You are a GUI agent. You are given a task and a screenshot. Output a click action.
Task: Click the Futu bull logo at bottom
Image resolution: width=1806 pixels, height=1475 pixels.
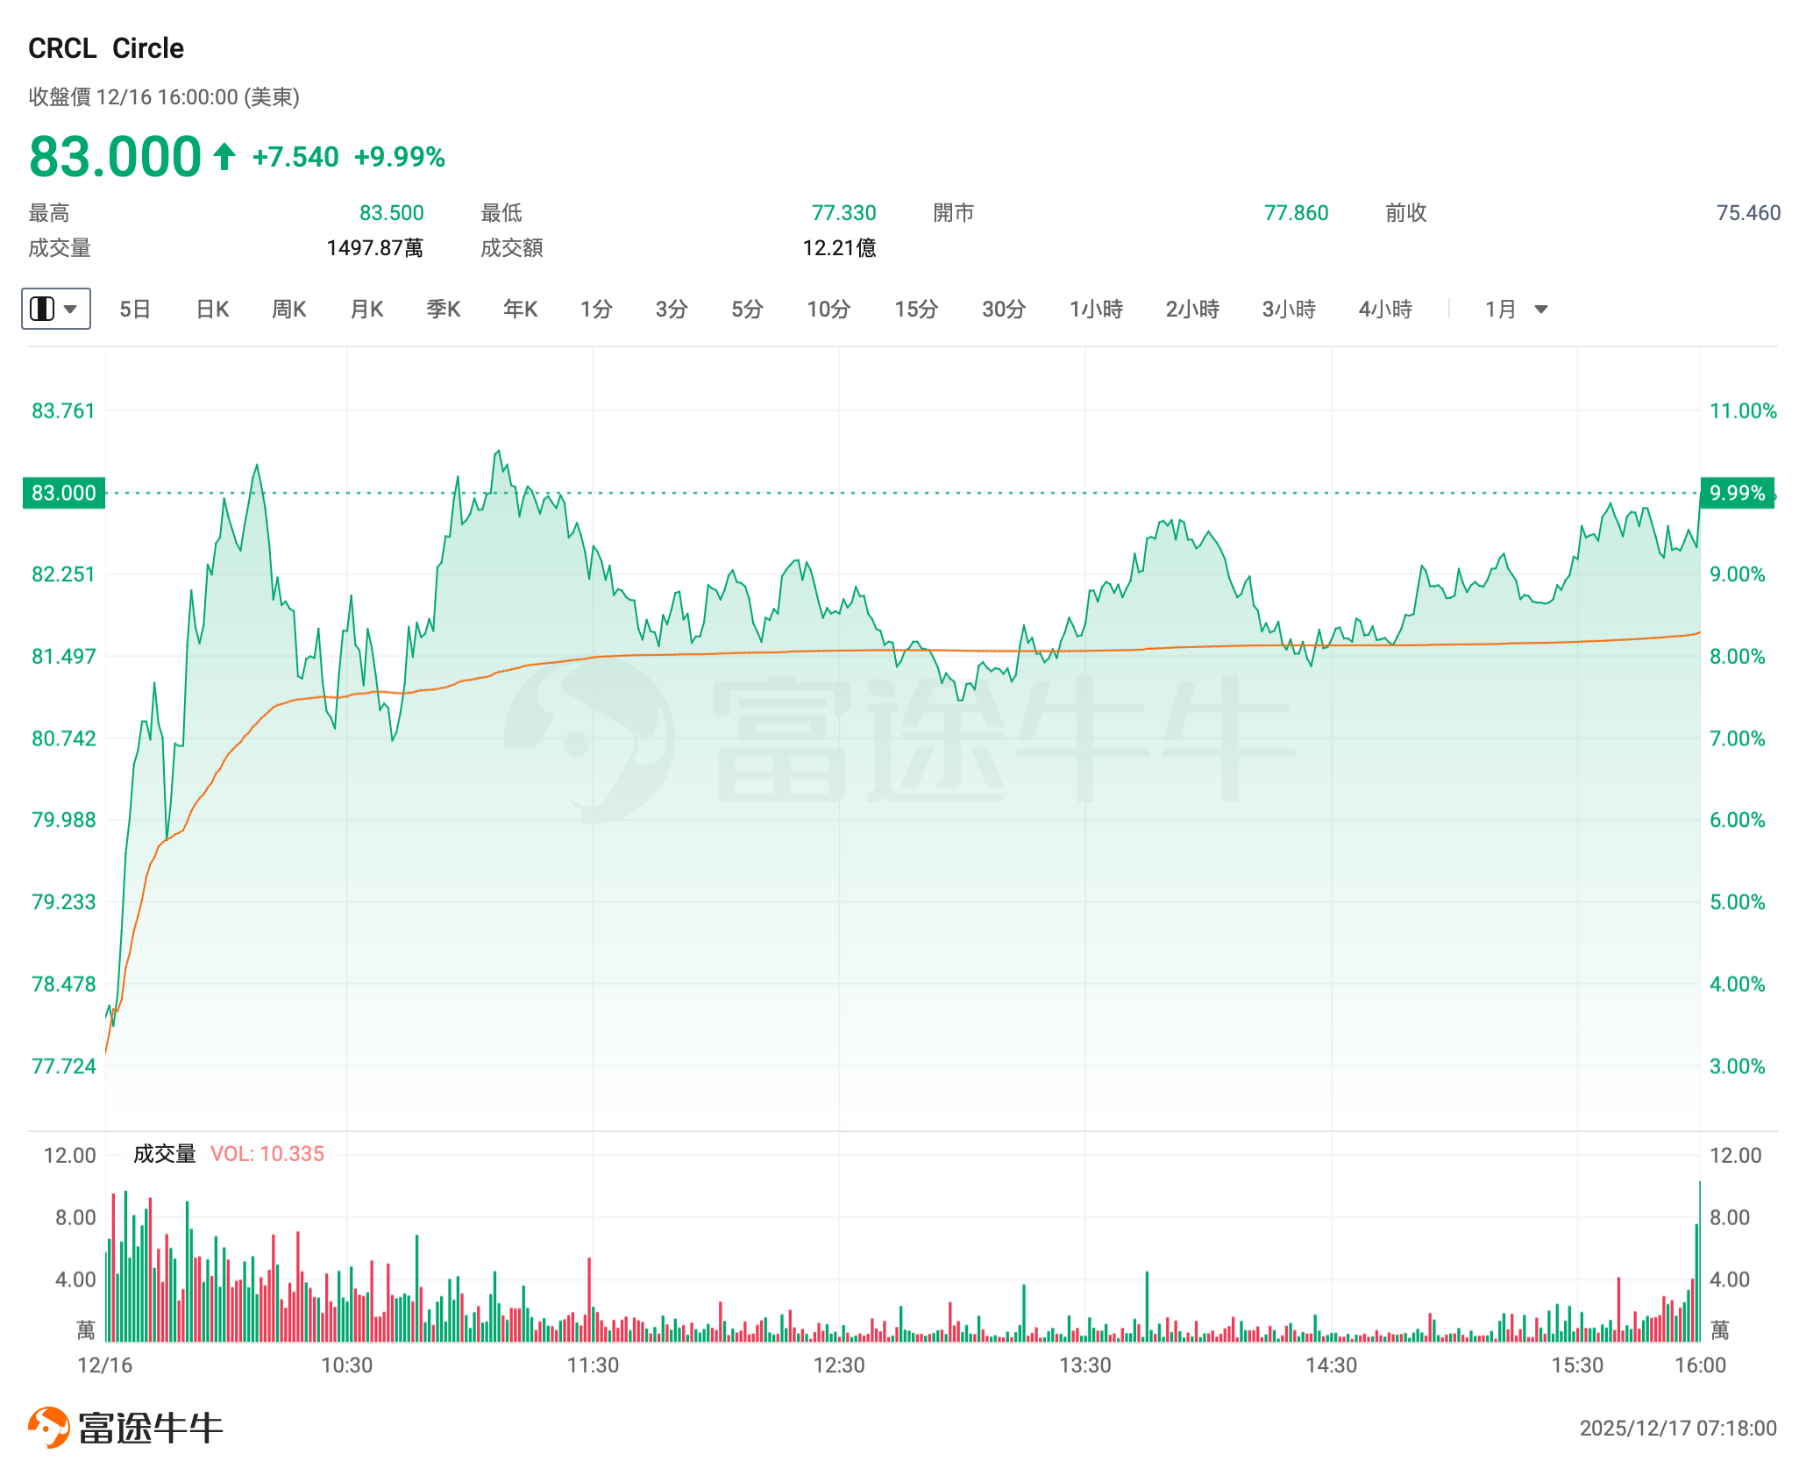click(x=49, y=1427)
